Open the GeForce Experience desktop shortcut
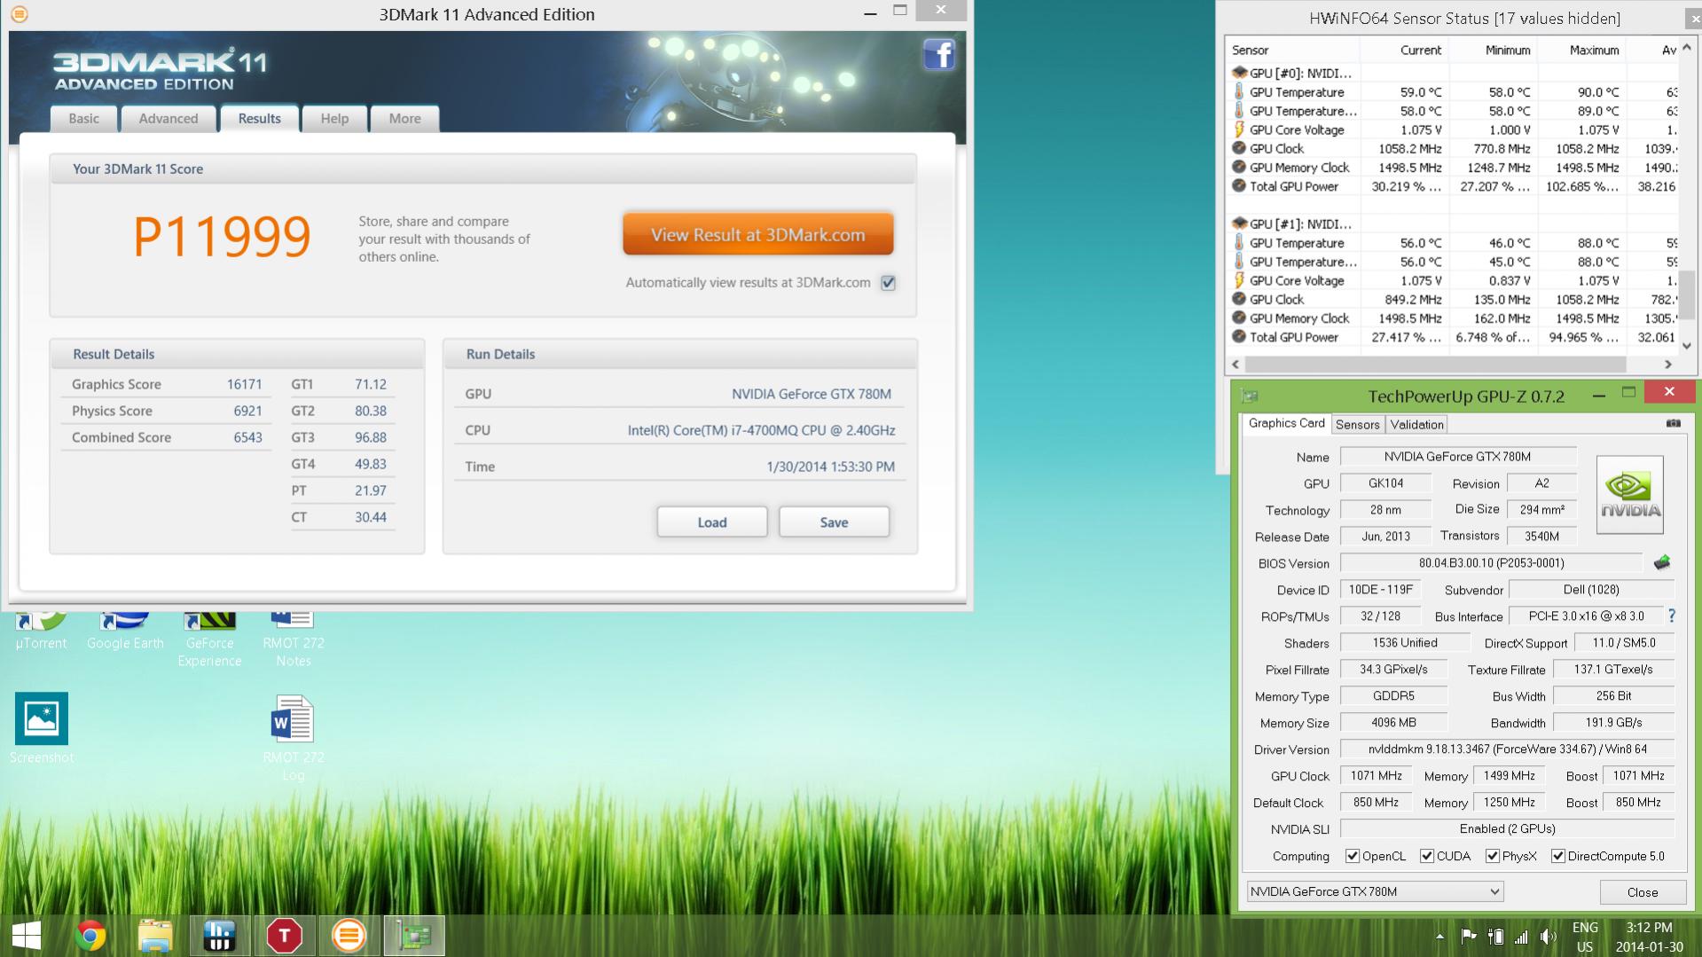 point(209,640)
